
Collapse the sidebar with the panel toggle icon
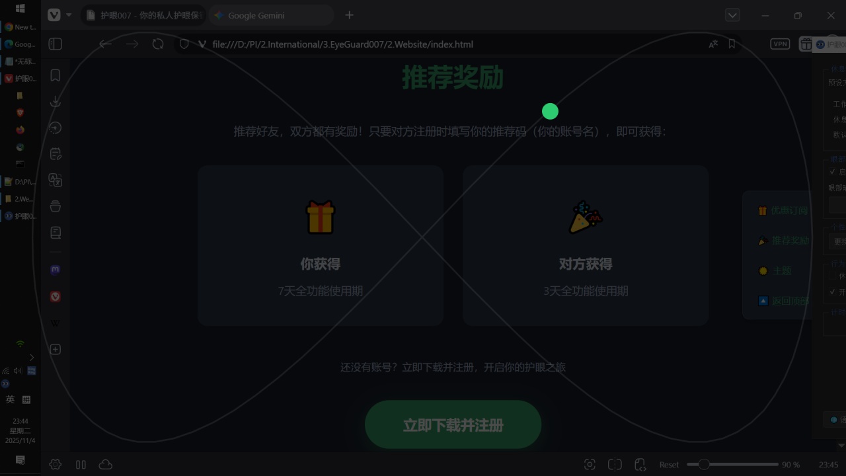pos(56,44)
